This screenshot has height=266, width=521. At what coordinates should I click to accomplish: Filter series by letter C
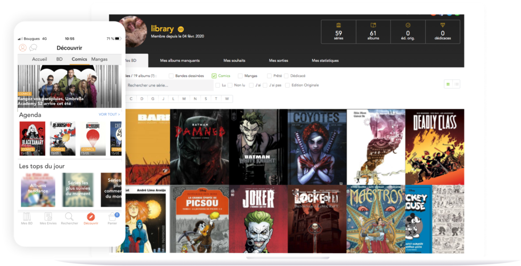tap(131, 98)
